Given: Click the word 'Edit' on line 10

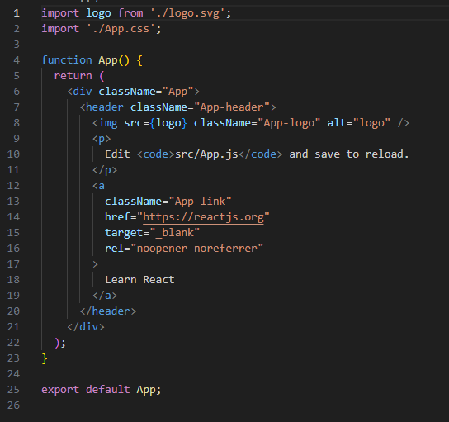Looking at the screenshot, I should [x=117, y=154].
